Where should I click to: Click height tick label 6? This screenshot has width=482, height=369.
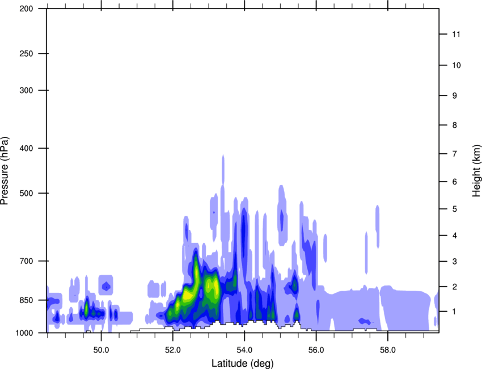[455, 182]
